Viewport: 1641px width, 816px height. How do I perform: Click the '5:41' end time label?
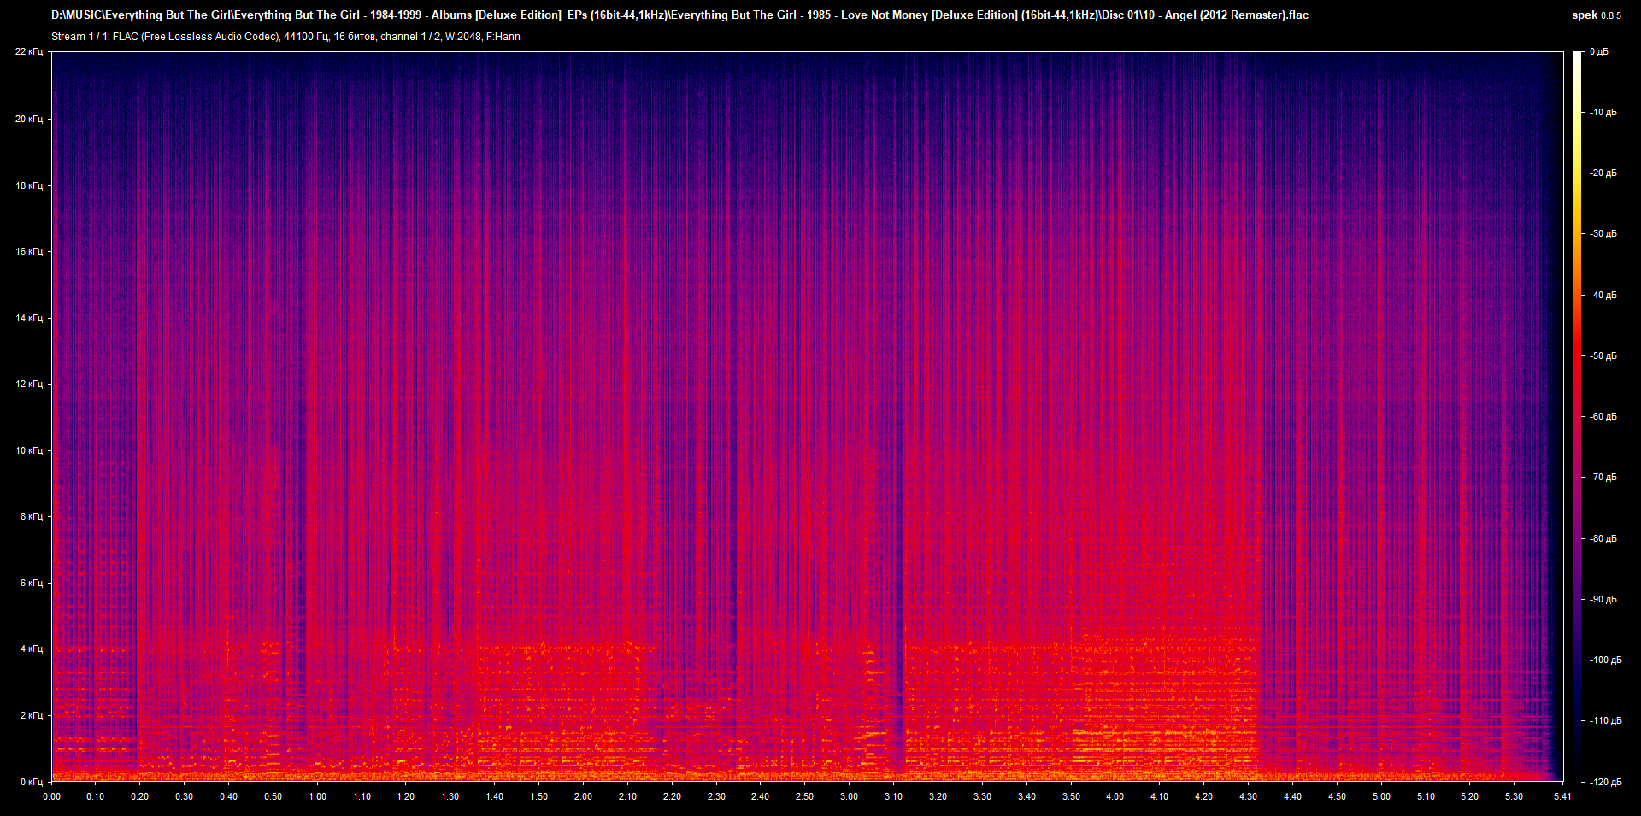(x=1562, y=796)
